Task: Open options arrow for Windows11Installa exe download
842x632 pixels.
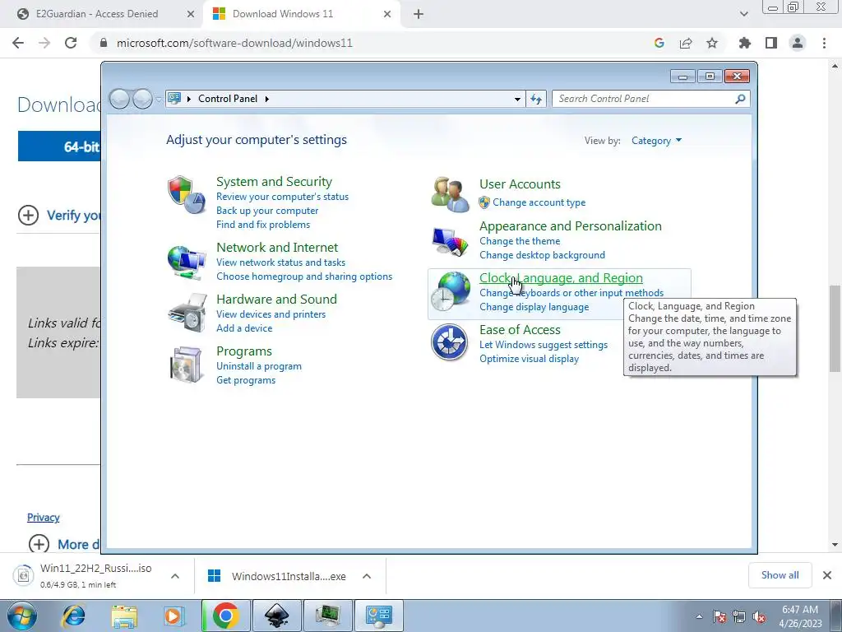Action: click(367, 576)
